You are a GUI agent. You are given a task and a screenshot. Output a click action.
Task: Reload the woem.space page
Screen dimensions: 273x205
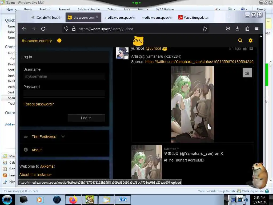coord(43,29)
